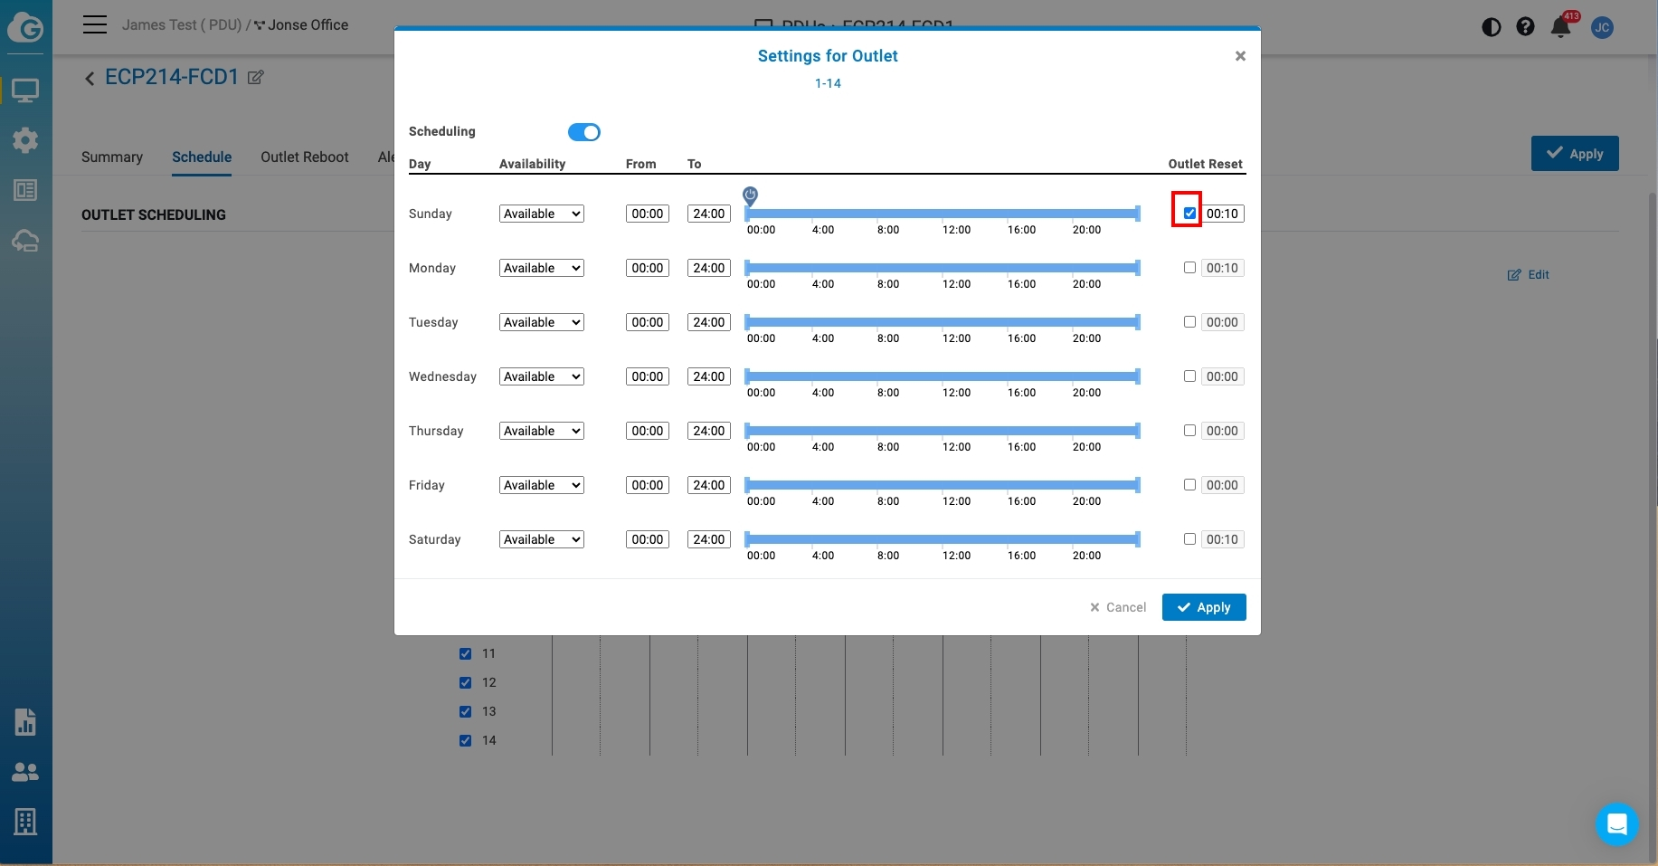Click the notifications bell icon
The image size is (1658, 866).
click(1560, 27)
